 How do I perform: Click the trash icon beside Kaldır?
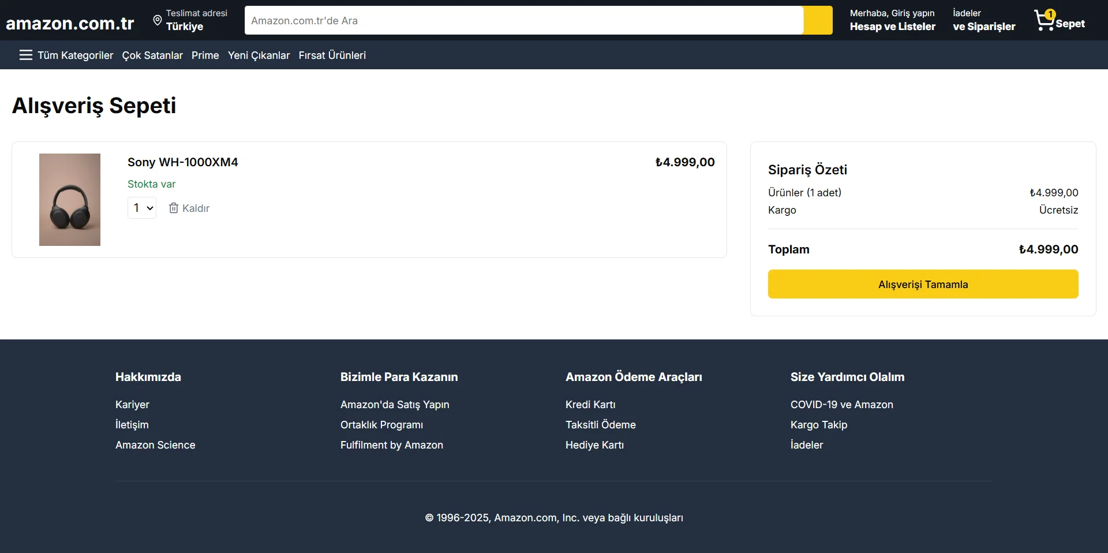pyautogui.click(x=173, y=208)
